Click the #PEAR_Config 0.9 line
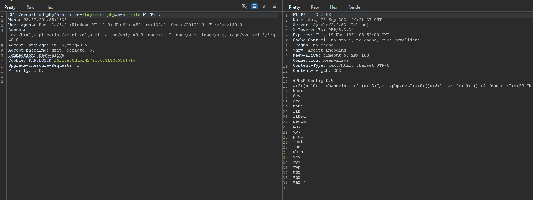This screenshot has height=200, width=533. pyautogui.click(x=313, y=81)
